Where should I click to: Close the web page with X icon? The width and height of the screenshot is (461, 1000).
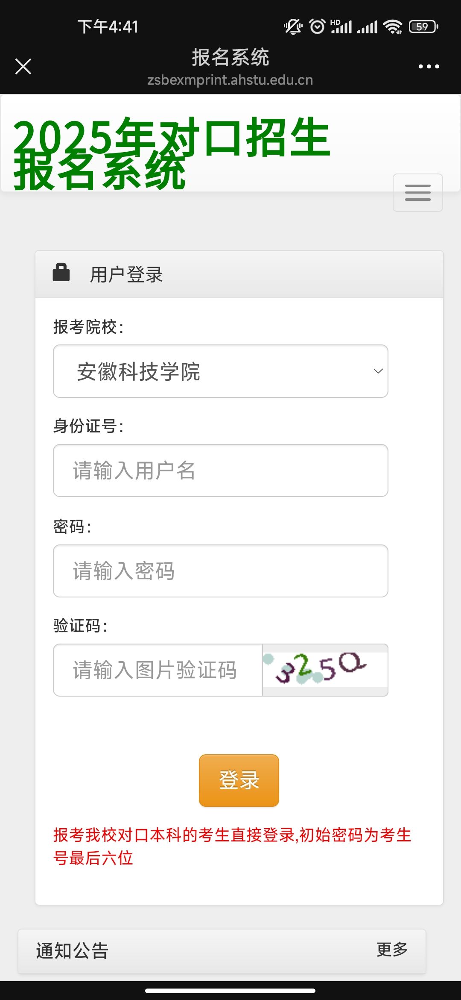(x=23, y=66)
